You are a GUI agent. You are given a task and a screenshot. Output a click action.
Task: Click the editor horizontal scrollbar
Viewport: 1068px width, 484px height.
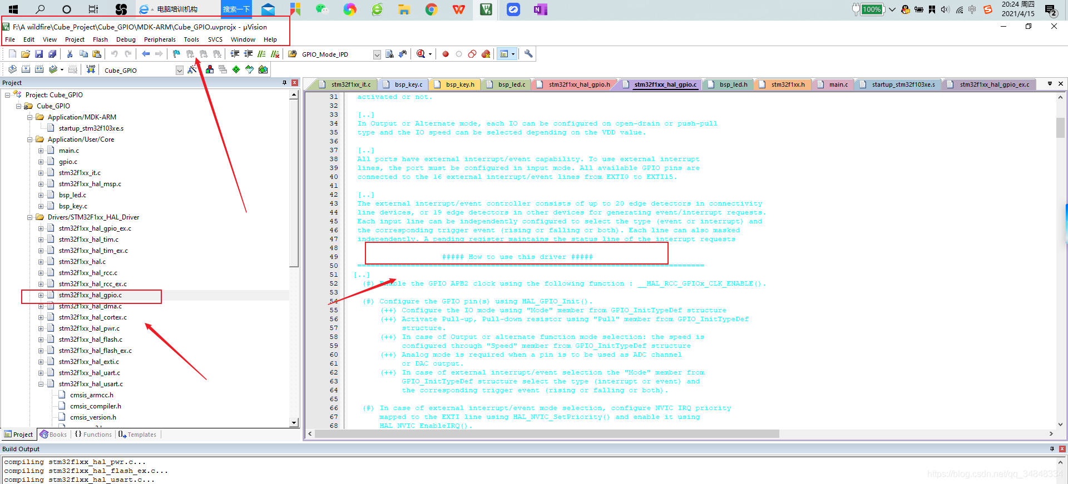547,433
